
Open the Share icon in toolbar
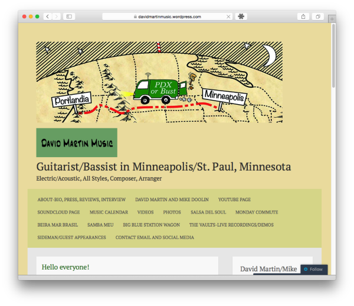(303, 16)
